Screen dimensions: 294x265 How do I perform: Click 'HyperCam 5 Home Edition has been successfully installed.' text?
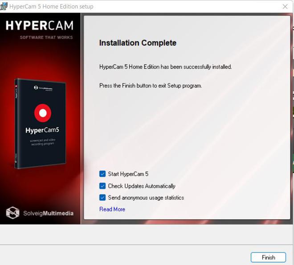[x=166, y=67]
